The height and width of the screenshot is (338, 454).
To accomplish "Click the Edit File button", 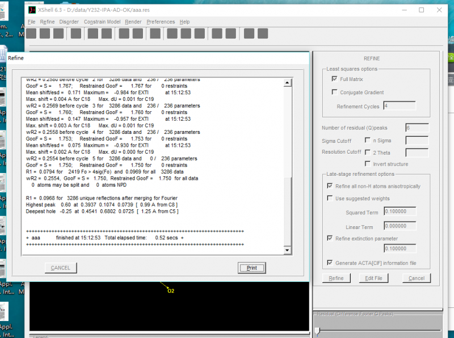I will click(373, 278).
